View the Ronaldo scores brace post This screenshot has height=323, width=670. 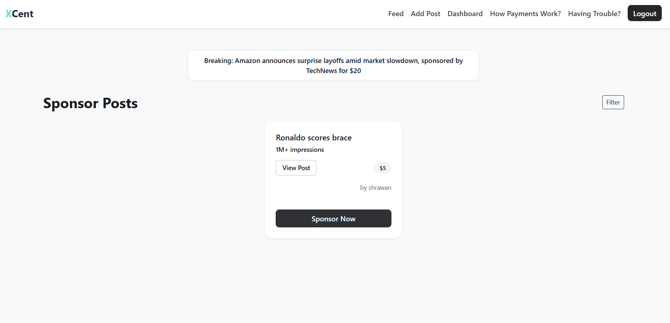pyautogui.click(x=296, y=168)
